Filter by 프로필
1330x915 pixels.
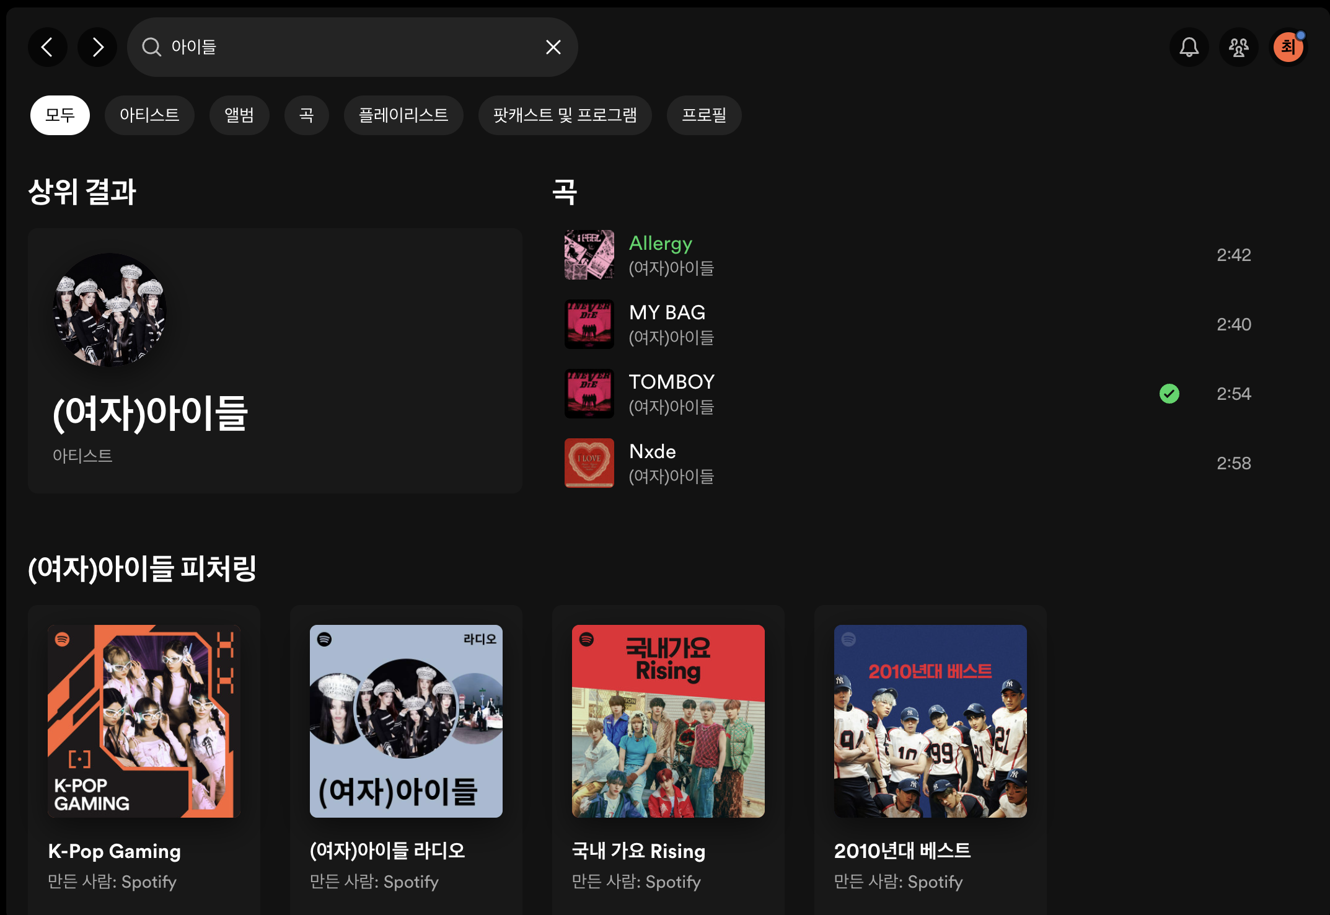click(x=704, y=115)
